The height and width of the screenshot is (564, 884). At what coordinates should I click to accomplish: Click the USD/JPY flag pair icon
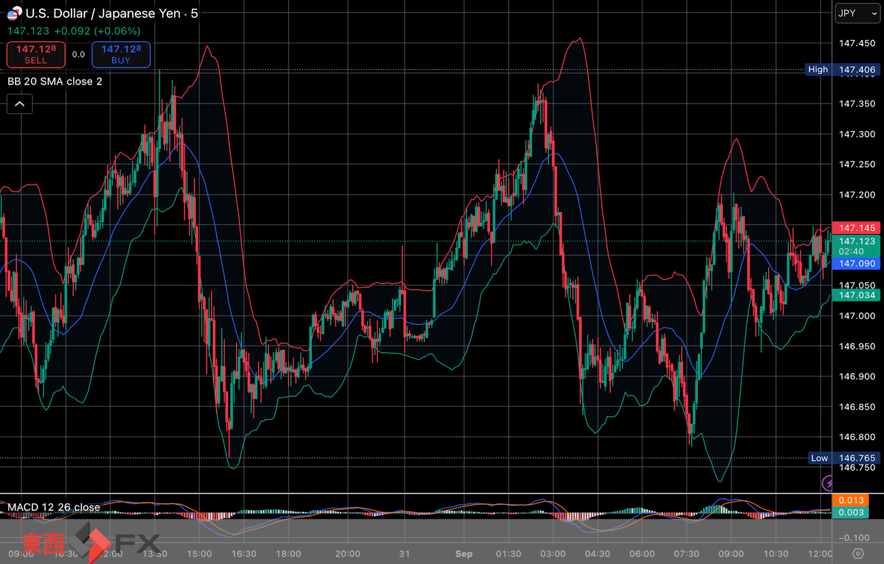point(14,13)
